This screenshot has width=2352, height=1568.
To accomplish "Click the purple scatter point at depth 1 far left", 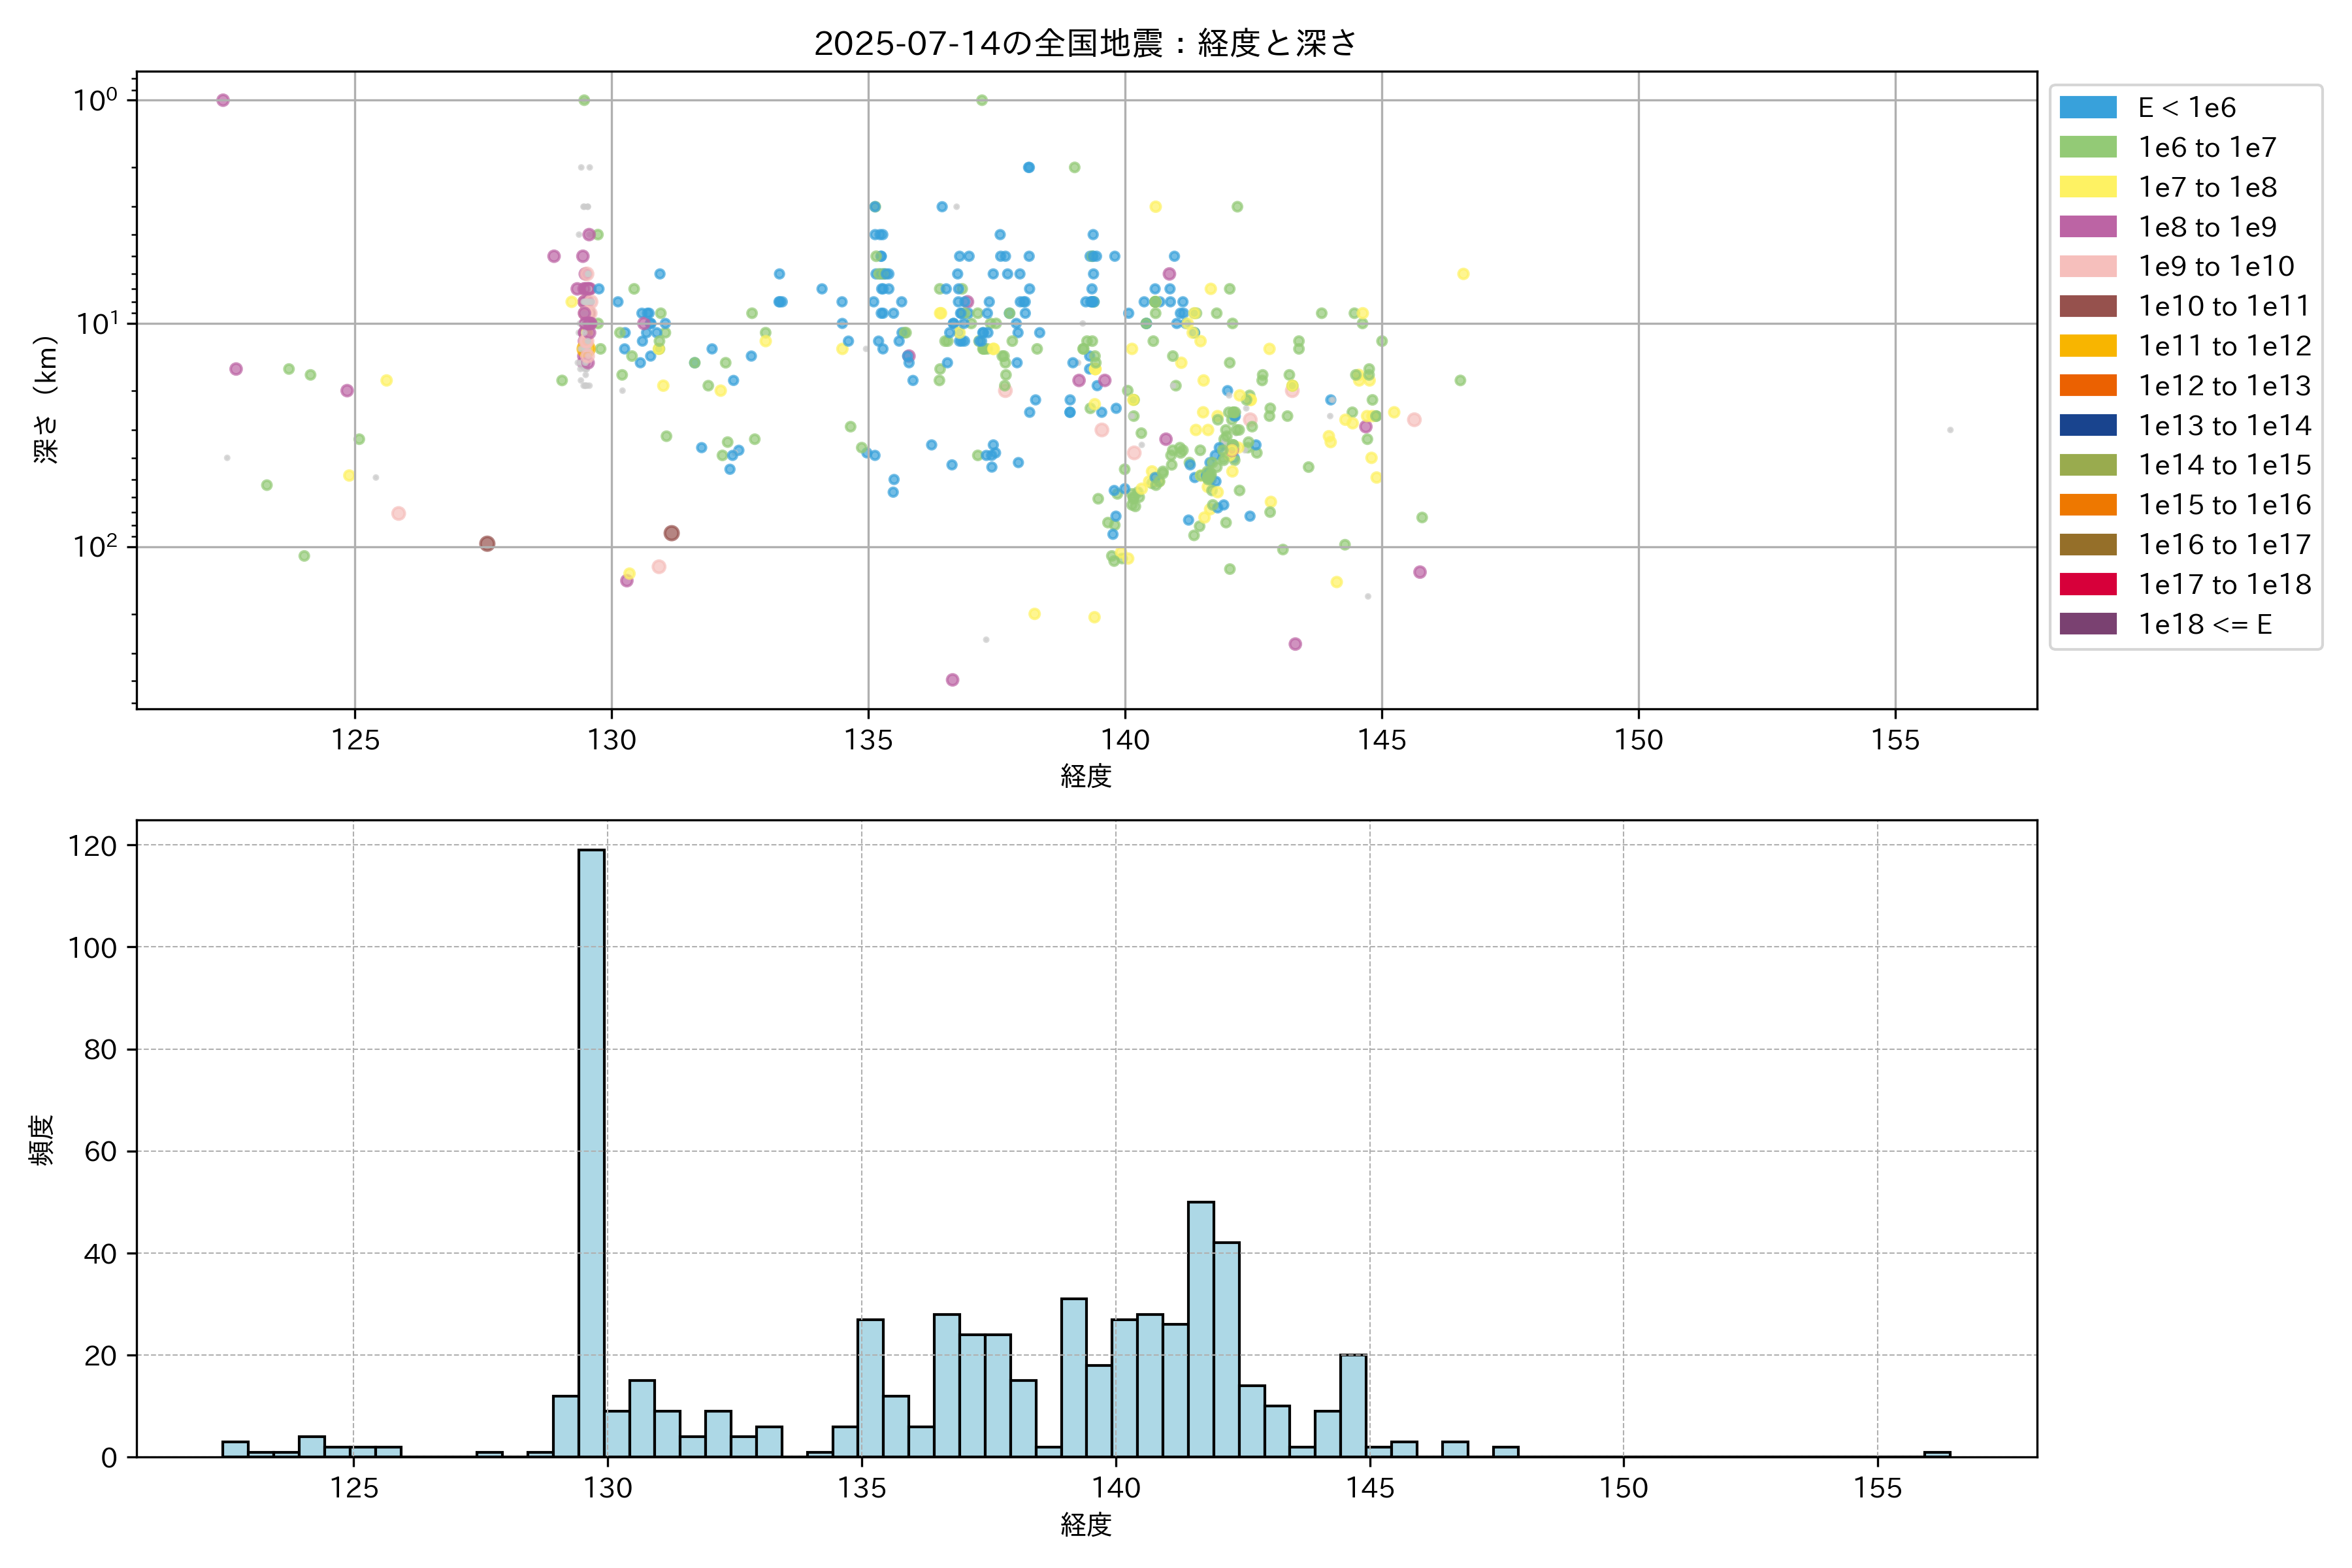I will [x=223, y=100].
